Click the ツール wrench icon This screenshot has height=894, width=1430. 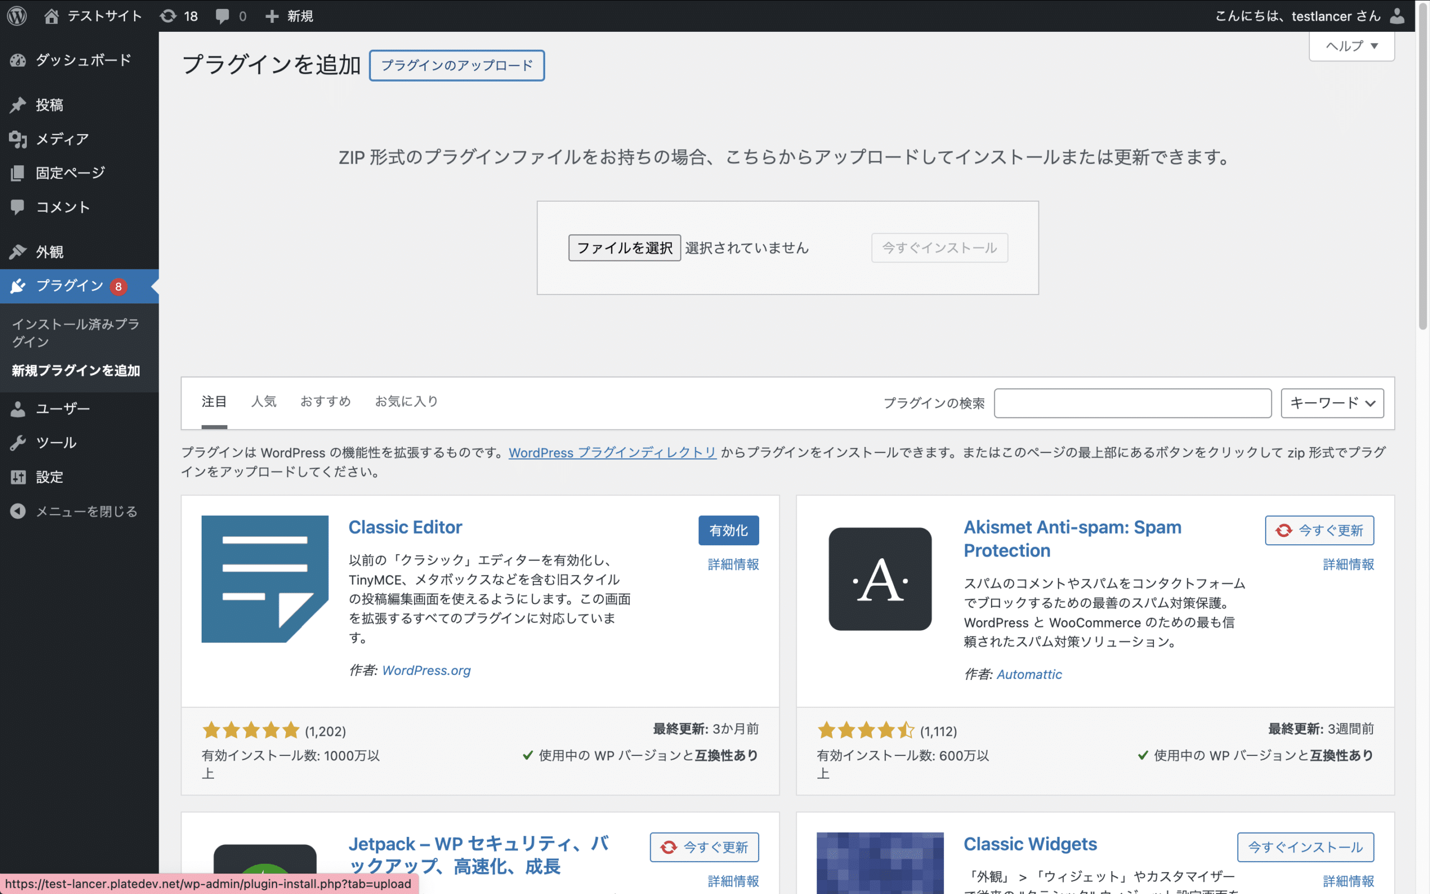tap(18, 443)
